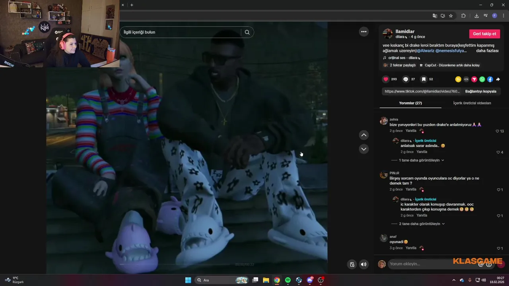Image resolution: width=509 pixels, height=286 pixels.
Task: Reply to anaf's comment via Yanıtla
Action: (x=411, y=248)
